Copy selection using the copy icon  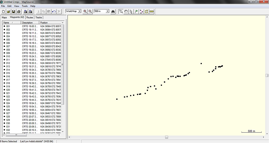44,12
